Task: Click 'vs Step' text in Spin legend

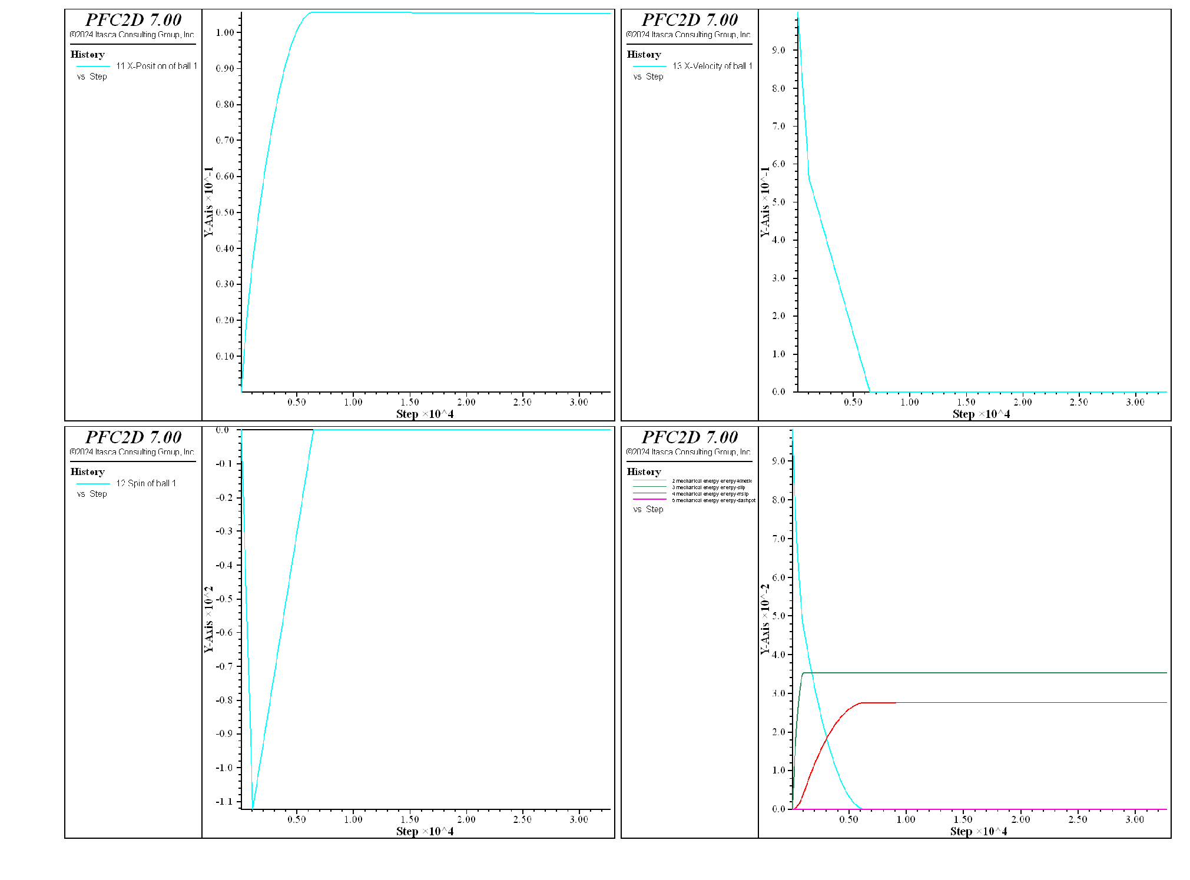Action: click(x=92, y=494)
